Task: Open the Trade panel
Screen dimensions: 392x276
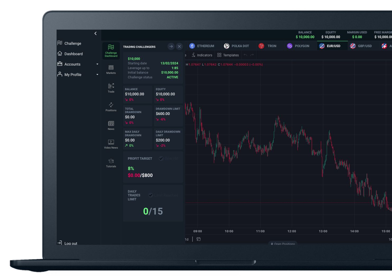Action: pos(111,88)
